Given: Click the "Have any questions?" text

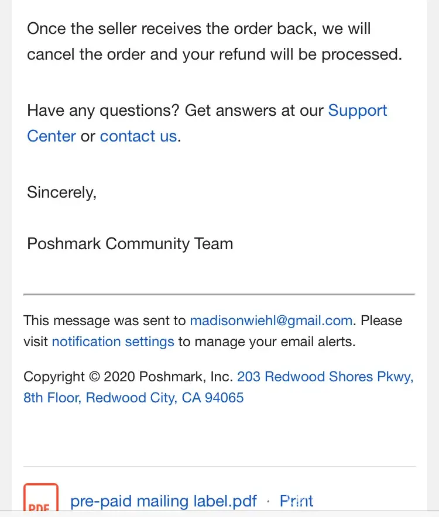Looking at the screenshot, I should (x=103, y=111).
